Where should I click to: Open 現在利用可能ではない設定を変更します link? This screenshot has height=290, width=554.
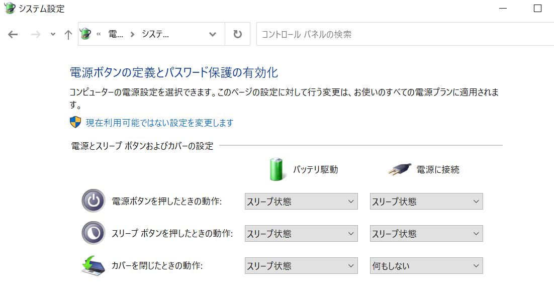coord(159,123)
